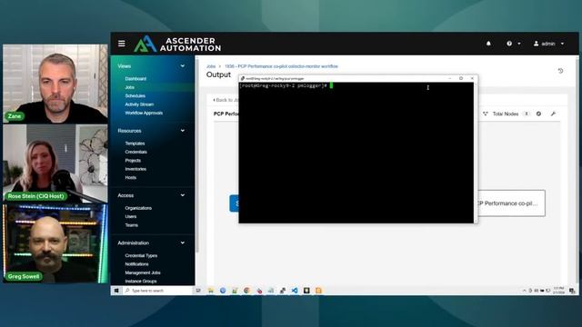Screen dimensions: 582x327
Task: Open Projects in the sidebar
Action: tap(133, 160)
